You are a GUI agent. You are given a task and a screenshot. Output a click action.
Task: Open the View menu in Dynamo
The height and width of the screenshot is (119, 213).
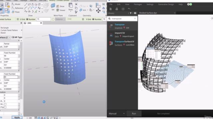click(127, 4)
